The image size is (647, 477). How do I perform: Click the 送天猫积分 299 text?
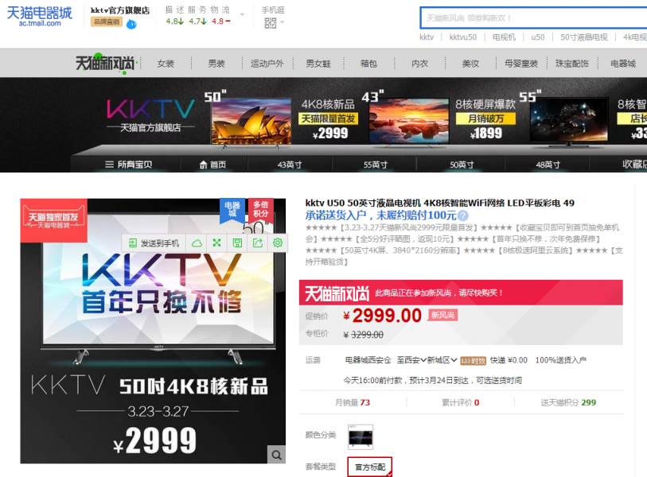(568, 402)
